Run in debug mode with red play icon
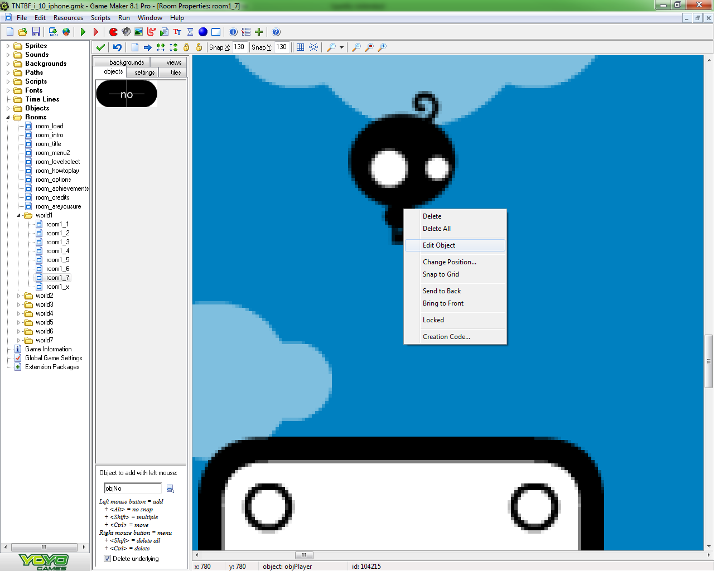Screen dimensions: 714x571 [96, 32]
